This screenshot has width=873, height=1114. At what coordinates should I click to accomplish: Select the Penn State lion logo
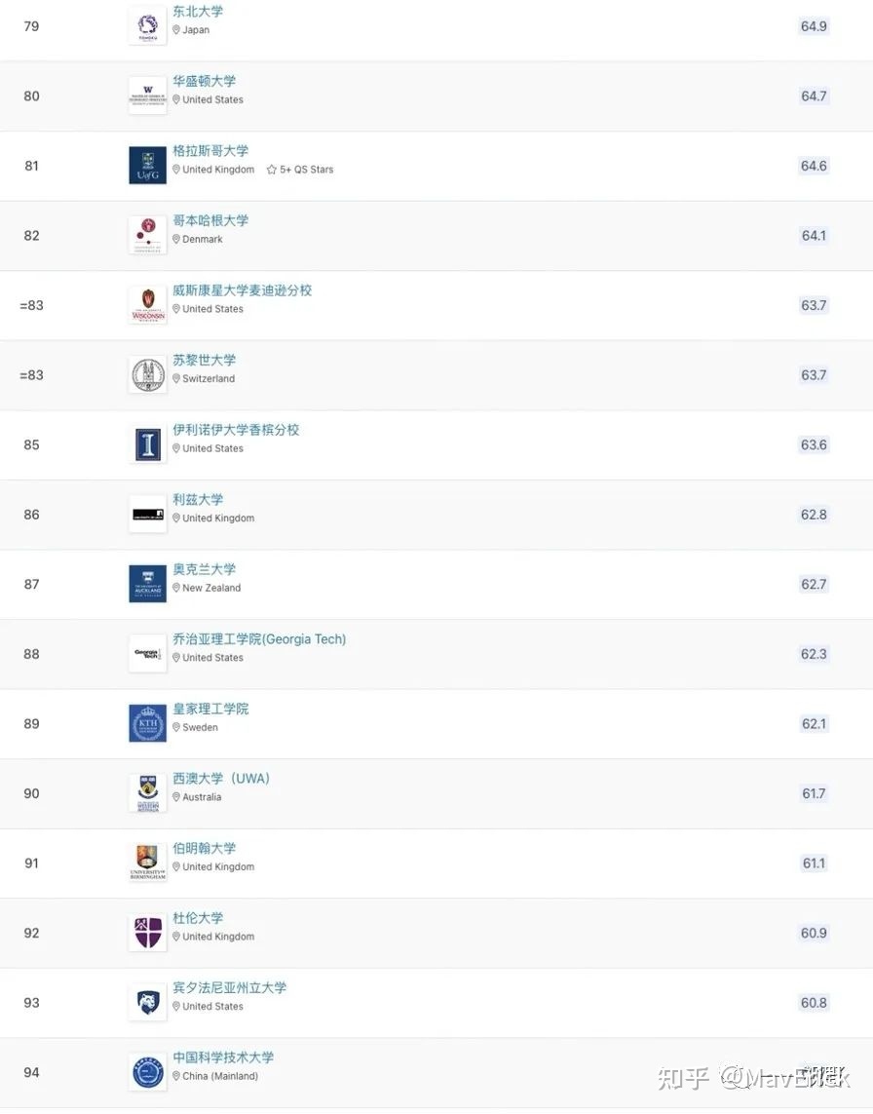pyautogui.click(x=148, y=1003)
